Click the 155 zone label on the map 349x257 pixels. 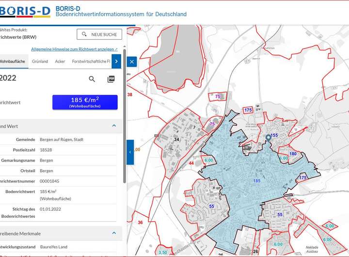(x=274, y=135)
